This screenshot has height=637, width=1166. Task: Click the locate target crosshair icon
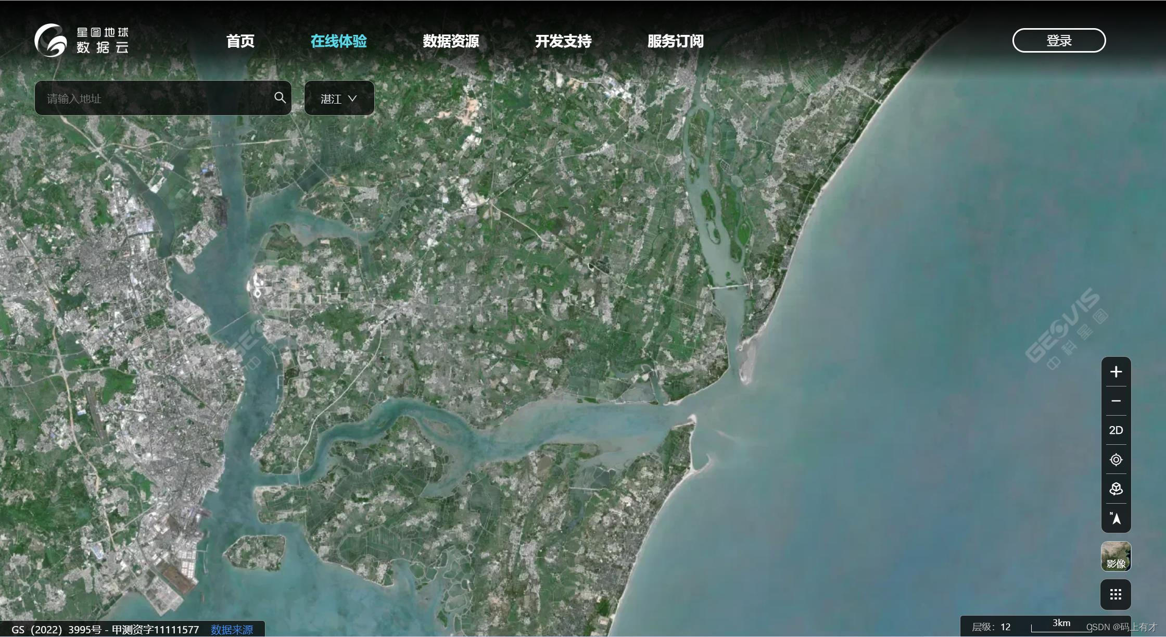coord(1116,459)
